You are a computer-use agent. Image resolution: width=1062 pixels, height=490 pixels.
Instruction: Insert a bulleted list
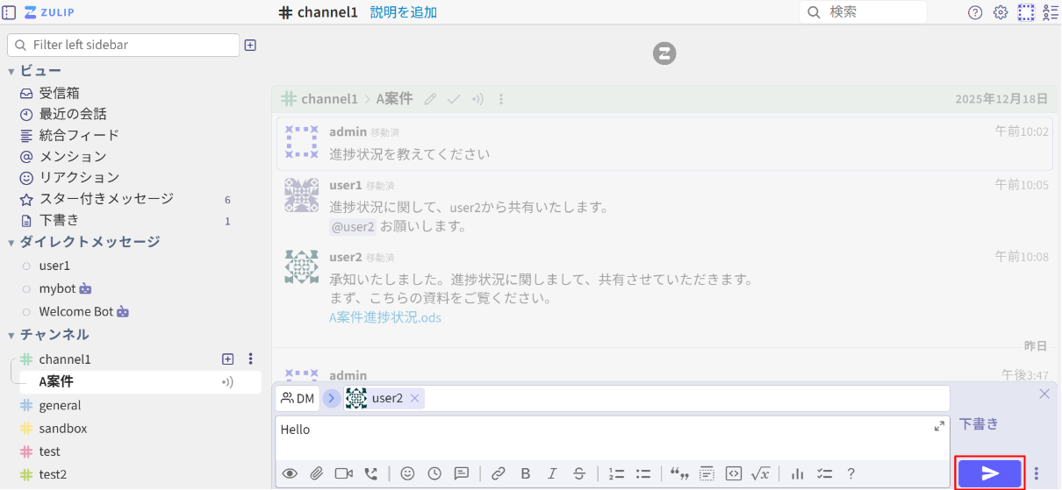point(643,473)
